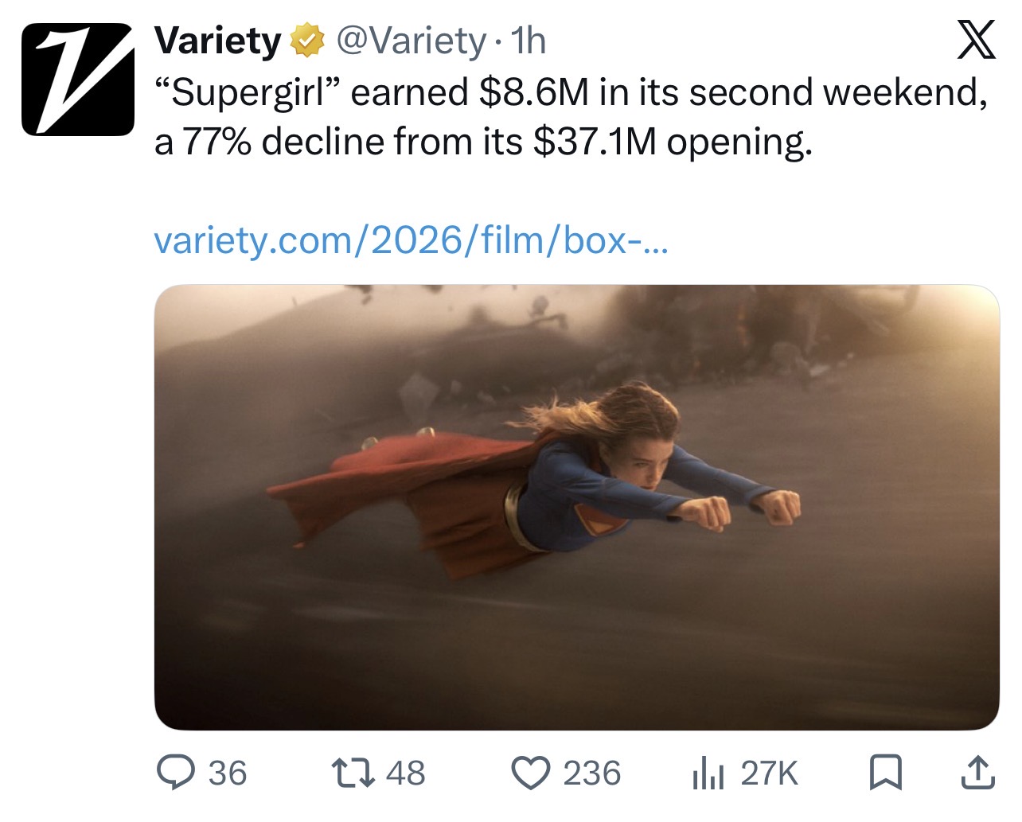This screenshot has width=1022, height=822.
Task: Click the X logo in the top corner
Action: click(976, 41)
